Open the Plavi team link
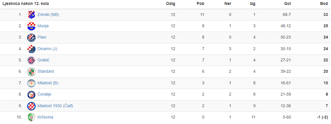 [x=42, y=37]
